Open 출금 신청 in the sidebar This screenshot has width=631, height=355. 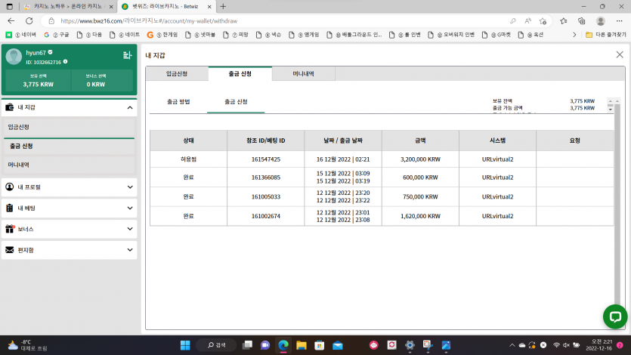(70, 146)
